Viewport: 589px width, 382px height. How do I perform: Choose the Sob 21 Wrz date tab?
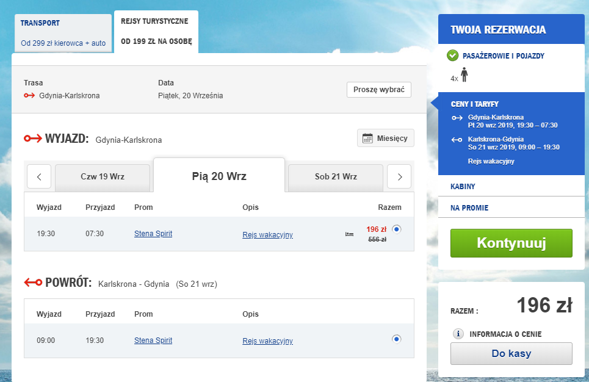pos(336,178)
